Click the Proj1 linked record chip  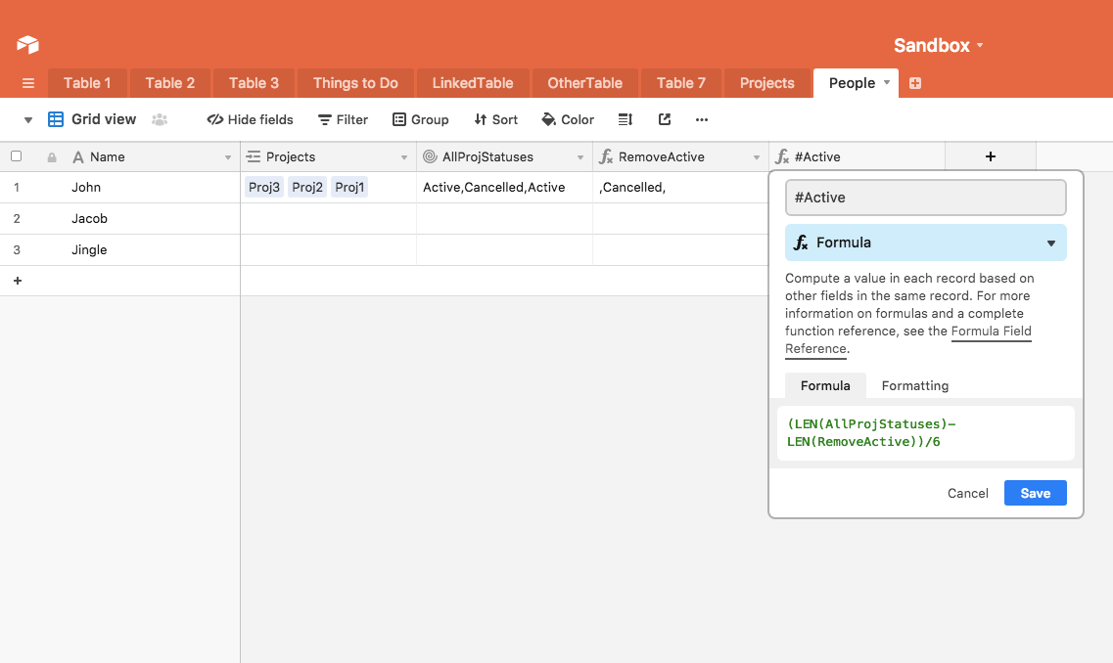point(349,187)
